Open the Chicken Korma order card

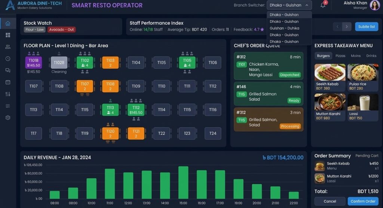pyautogui.click(x=269, y=66)
